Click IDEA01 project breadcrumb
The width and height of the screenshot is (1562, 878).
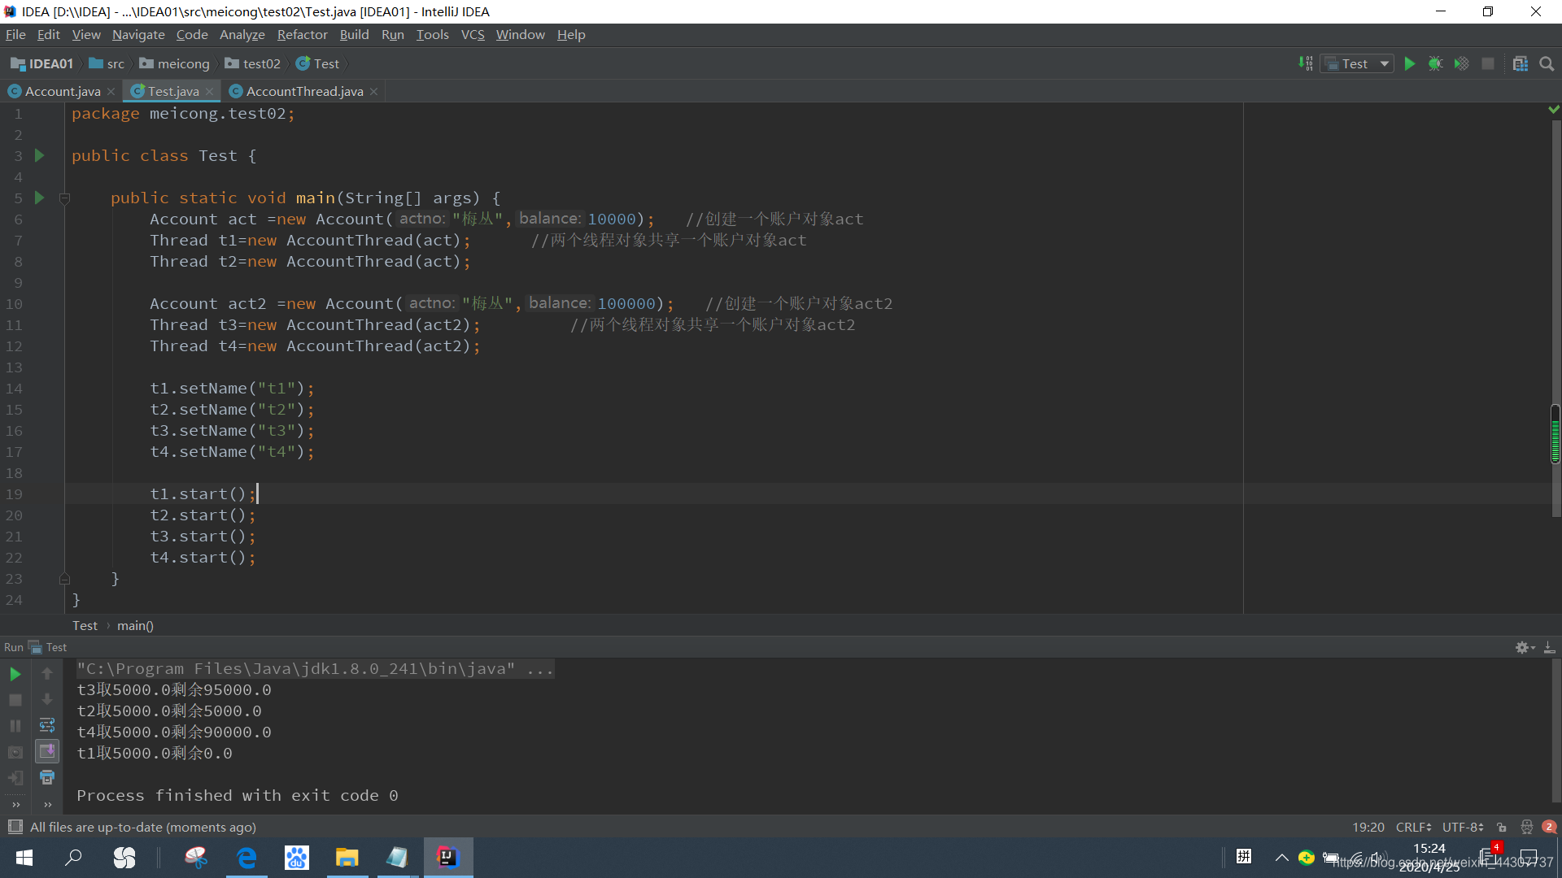click(42, 63)
